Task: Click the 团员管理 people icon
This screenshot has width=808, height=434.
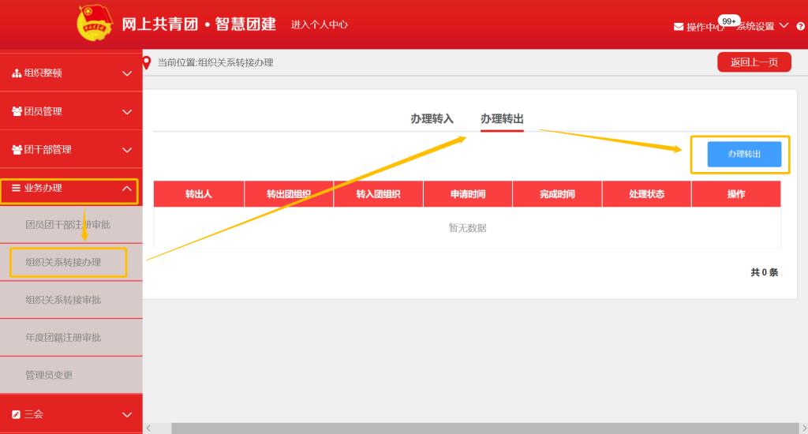Action: tap(17, 111)
